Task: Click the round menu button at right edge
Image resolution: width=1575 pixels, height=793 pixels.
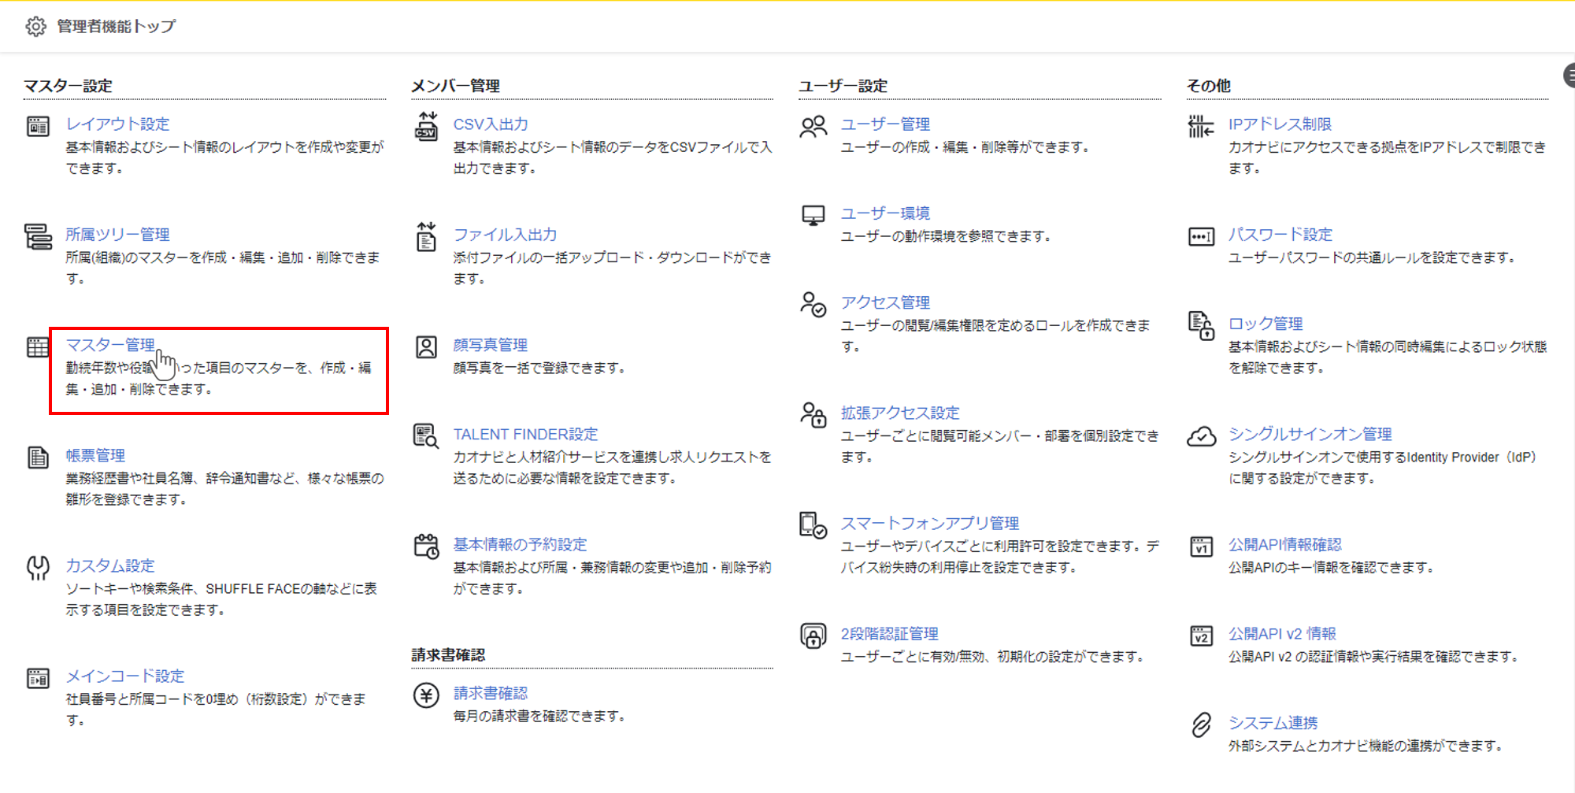Action: (x=1569, y=76)
